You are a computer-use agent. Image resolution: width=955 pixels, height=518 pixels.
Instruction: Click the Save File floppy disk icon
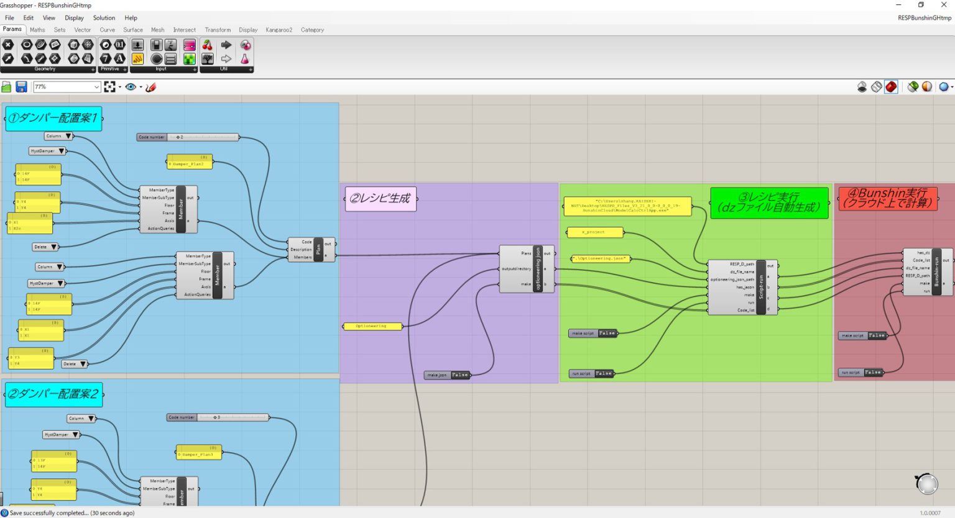click(x=21, y=87)
